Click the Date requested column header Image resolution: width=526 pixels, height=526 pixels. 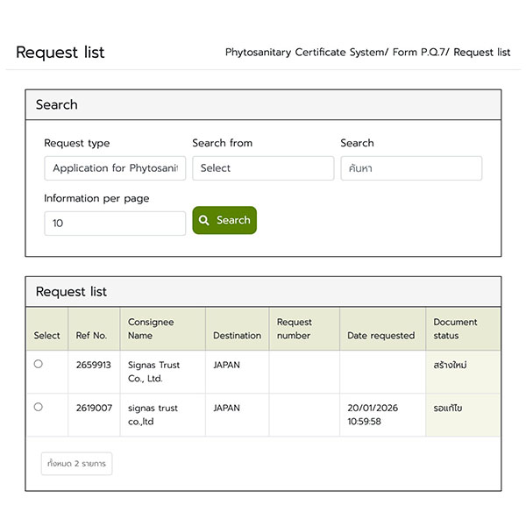(x=380, y=335)
